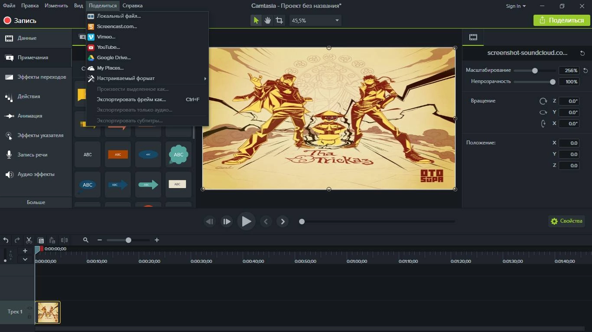This screenshot has height=332, width=592.
Task: Open the Данные media bin tab
Action: tap(36, 38)
